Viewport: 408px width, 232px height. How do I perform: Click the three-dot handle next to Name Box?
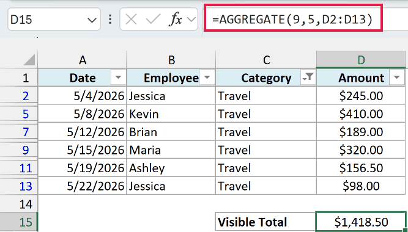pos(110,20)
